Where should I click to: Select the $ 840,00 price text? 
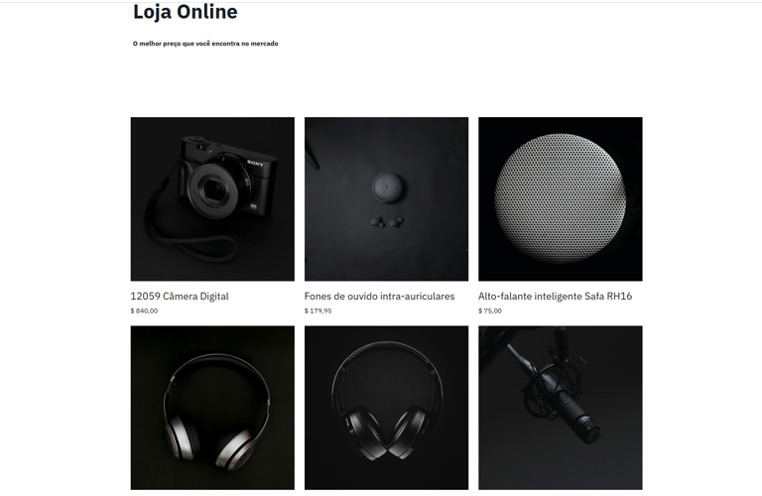(x=144, y=310)
